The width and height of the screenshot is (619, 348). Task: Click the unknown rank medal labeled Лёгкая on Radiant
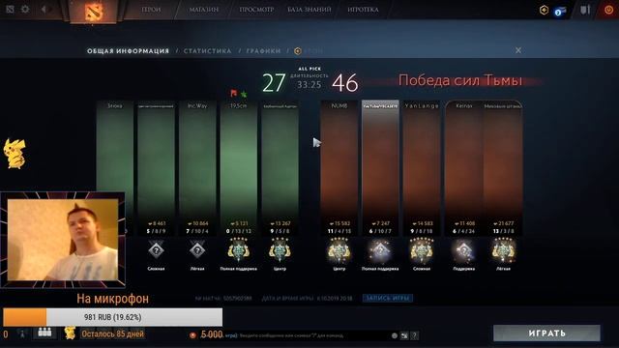pyautogui.click(x=197, y=250)
